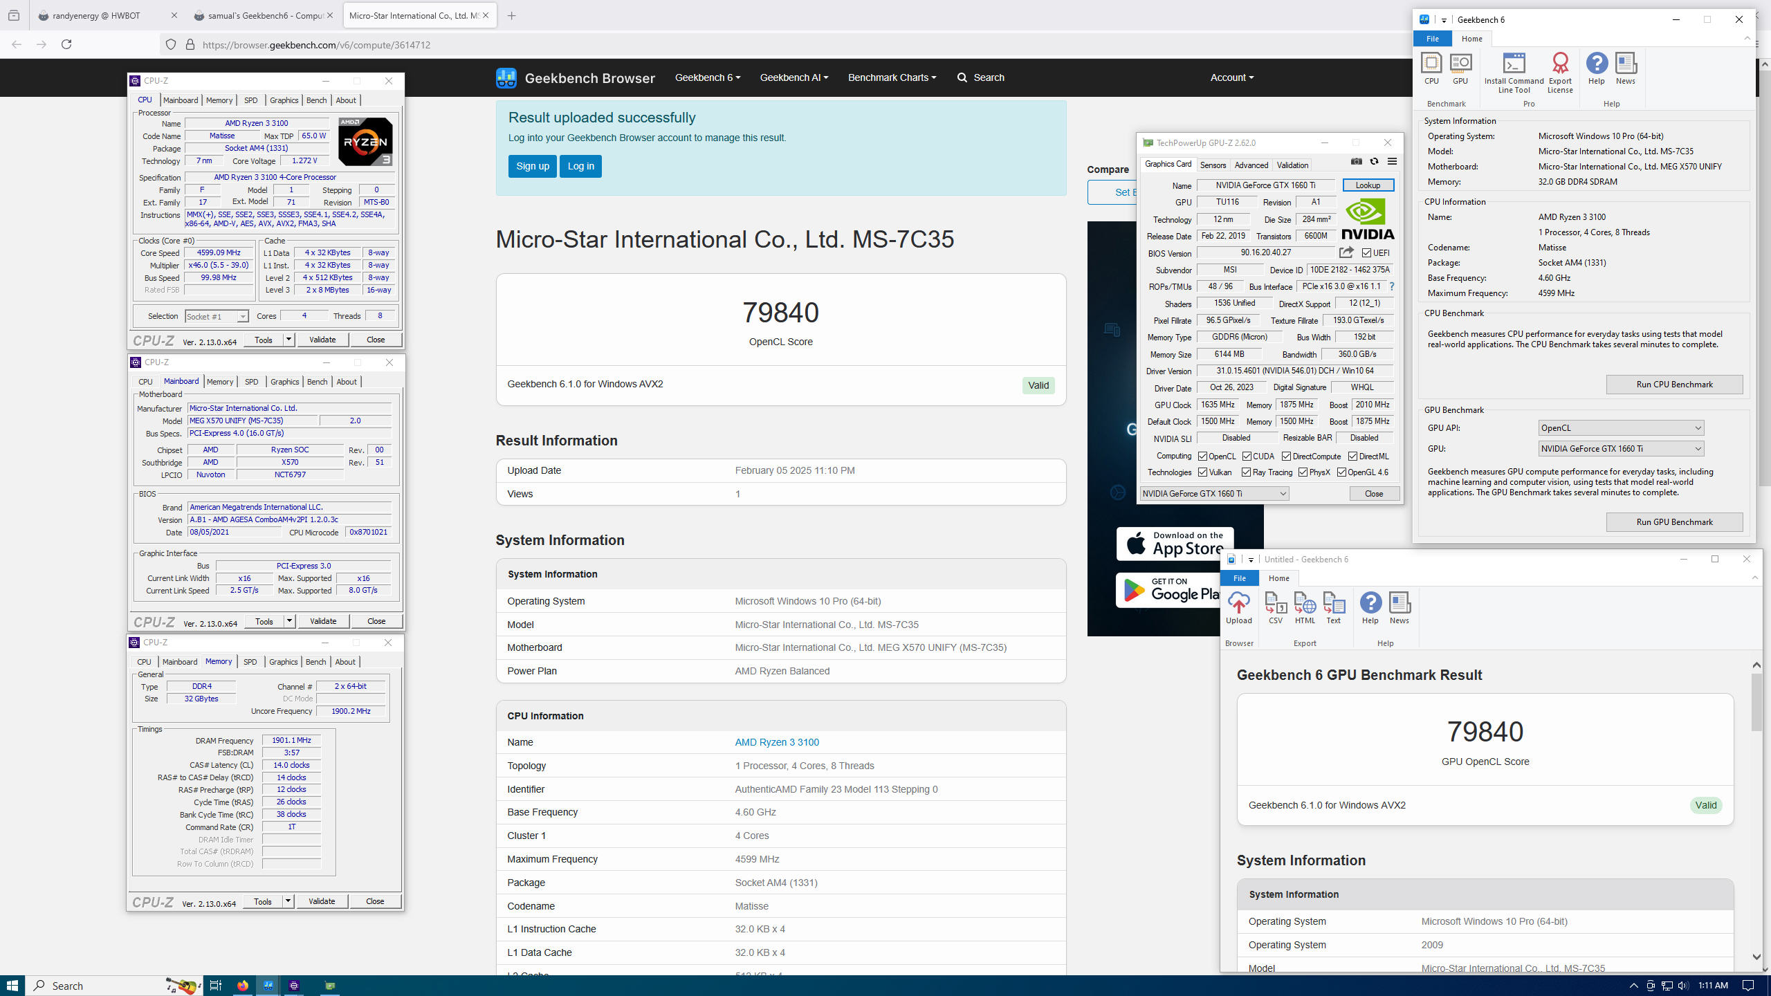Take a GPU-Z screenshot with the camera icon
This screenshot has width=1771, height=996.
(x=1356, y=162)
